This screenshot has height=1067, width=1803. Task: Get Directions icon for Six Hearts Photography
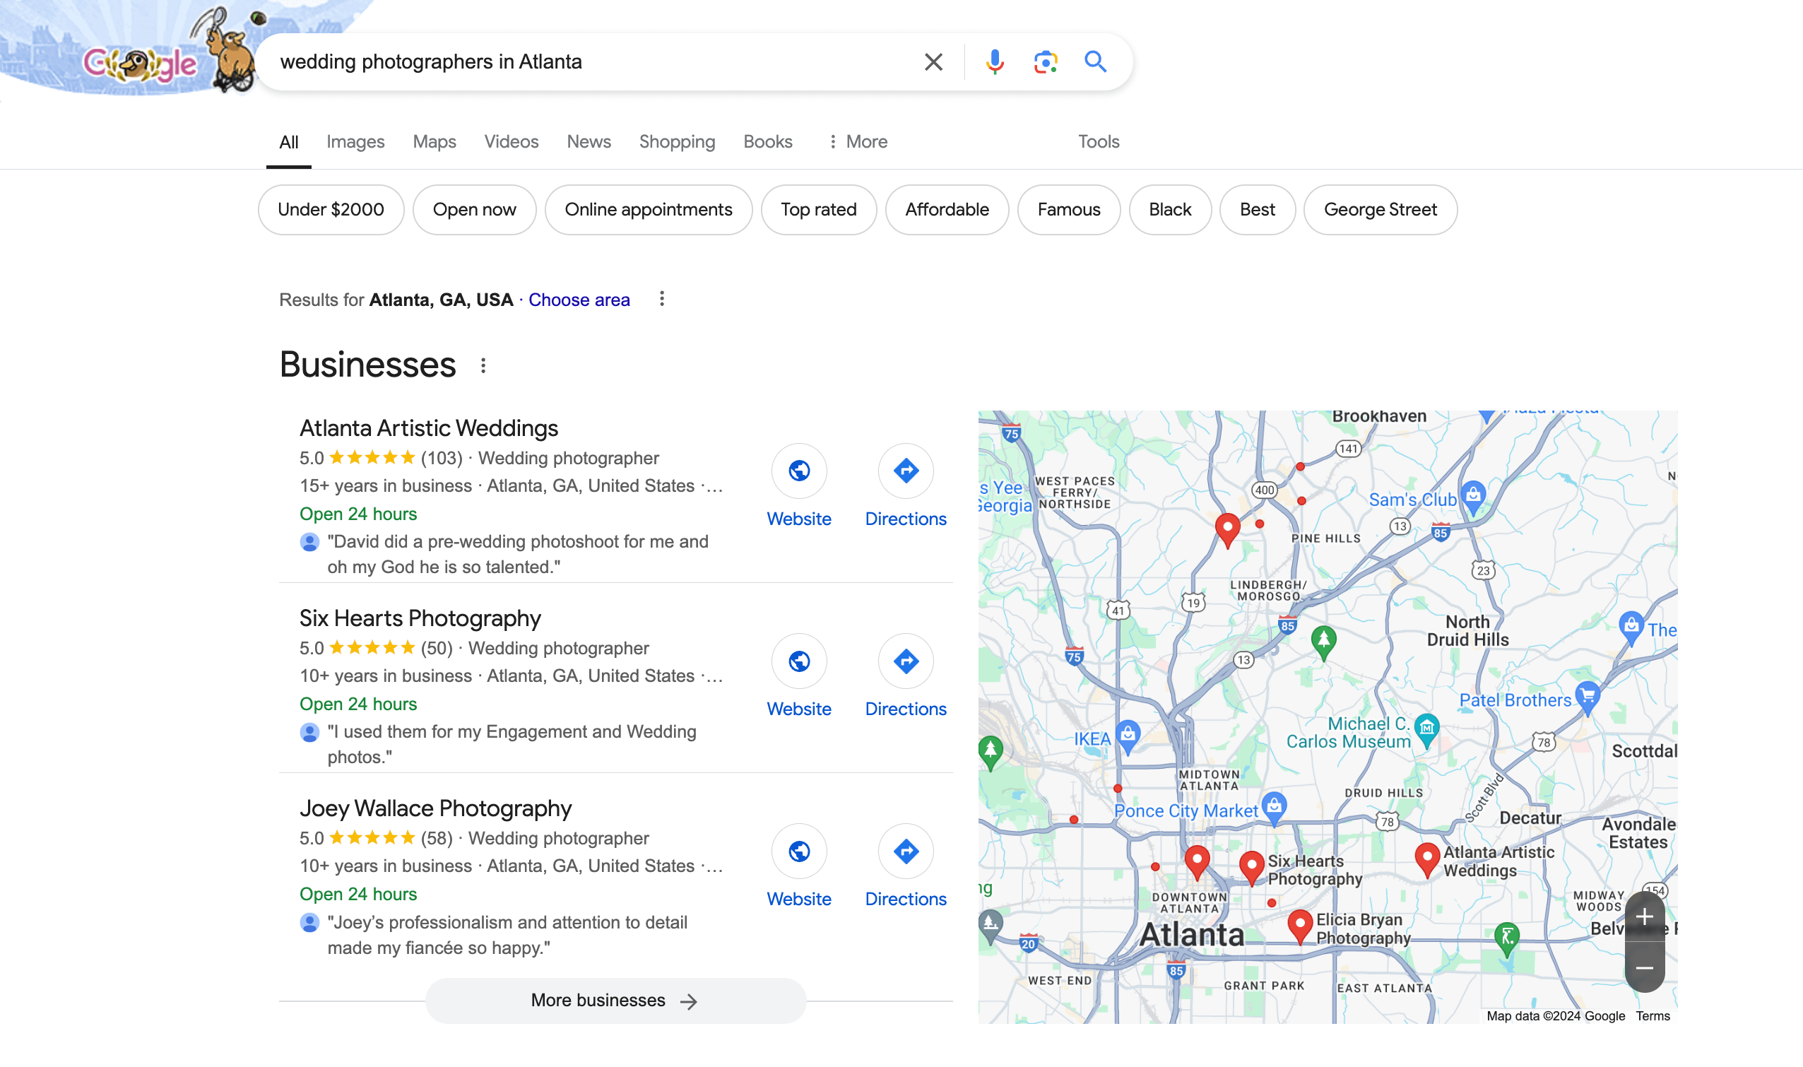coord(905,661)
